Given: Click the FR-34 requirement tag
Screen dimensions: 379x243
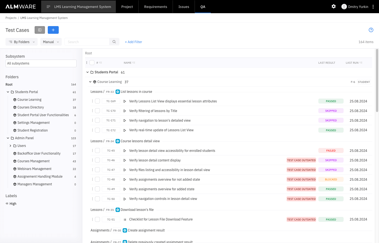Looking at the screenshot, I should pyautogui.click(x=110, y=141).
